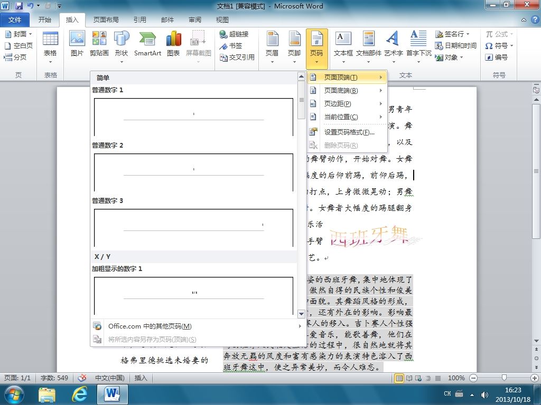Switch to the View (视图) tab

222,20
